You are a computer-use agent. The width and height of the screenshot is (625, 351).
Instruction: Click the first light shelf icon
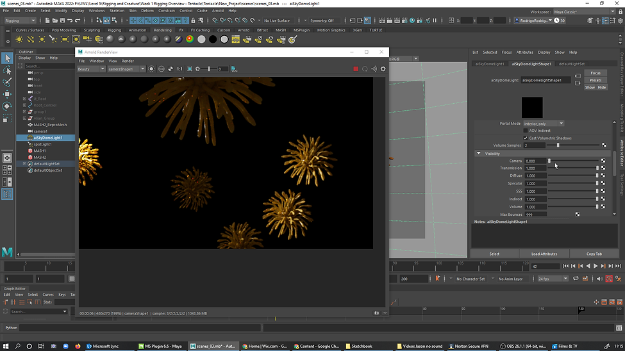pyautogui.click(x=19, y=40)
